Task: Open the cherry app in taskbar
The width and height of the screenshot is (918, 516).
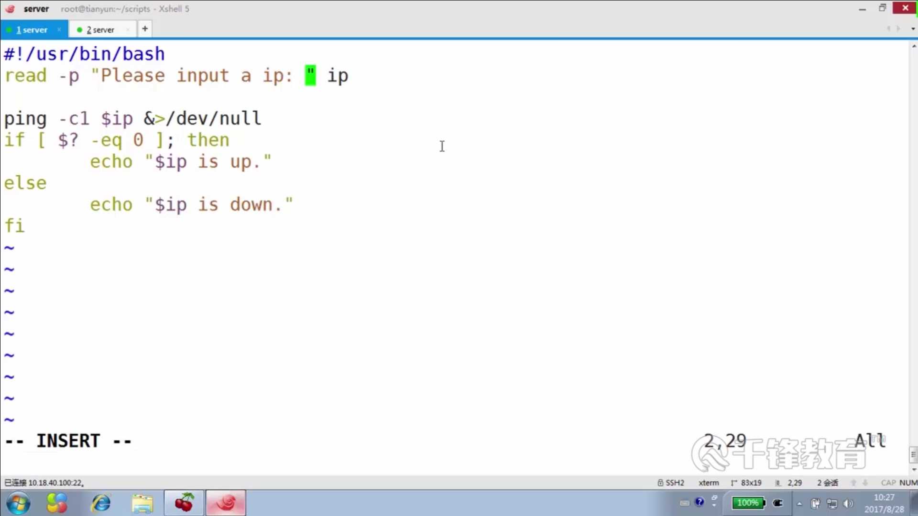Action: click(184, 503)
